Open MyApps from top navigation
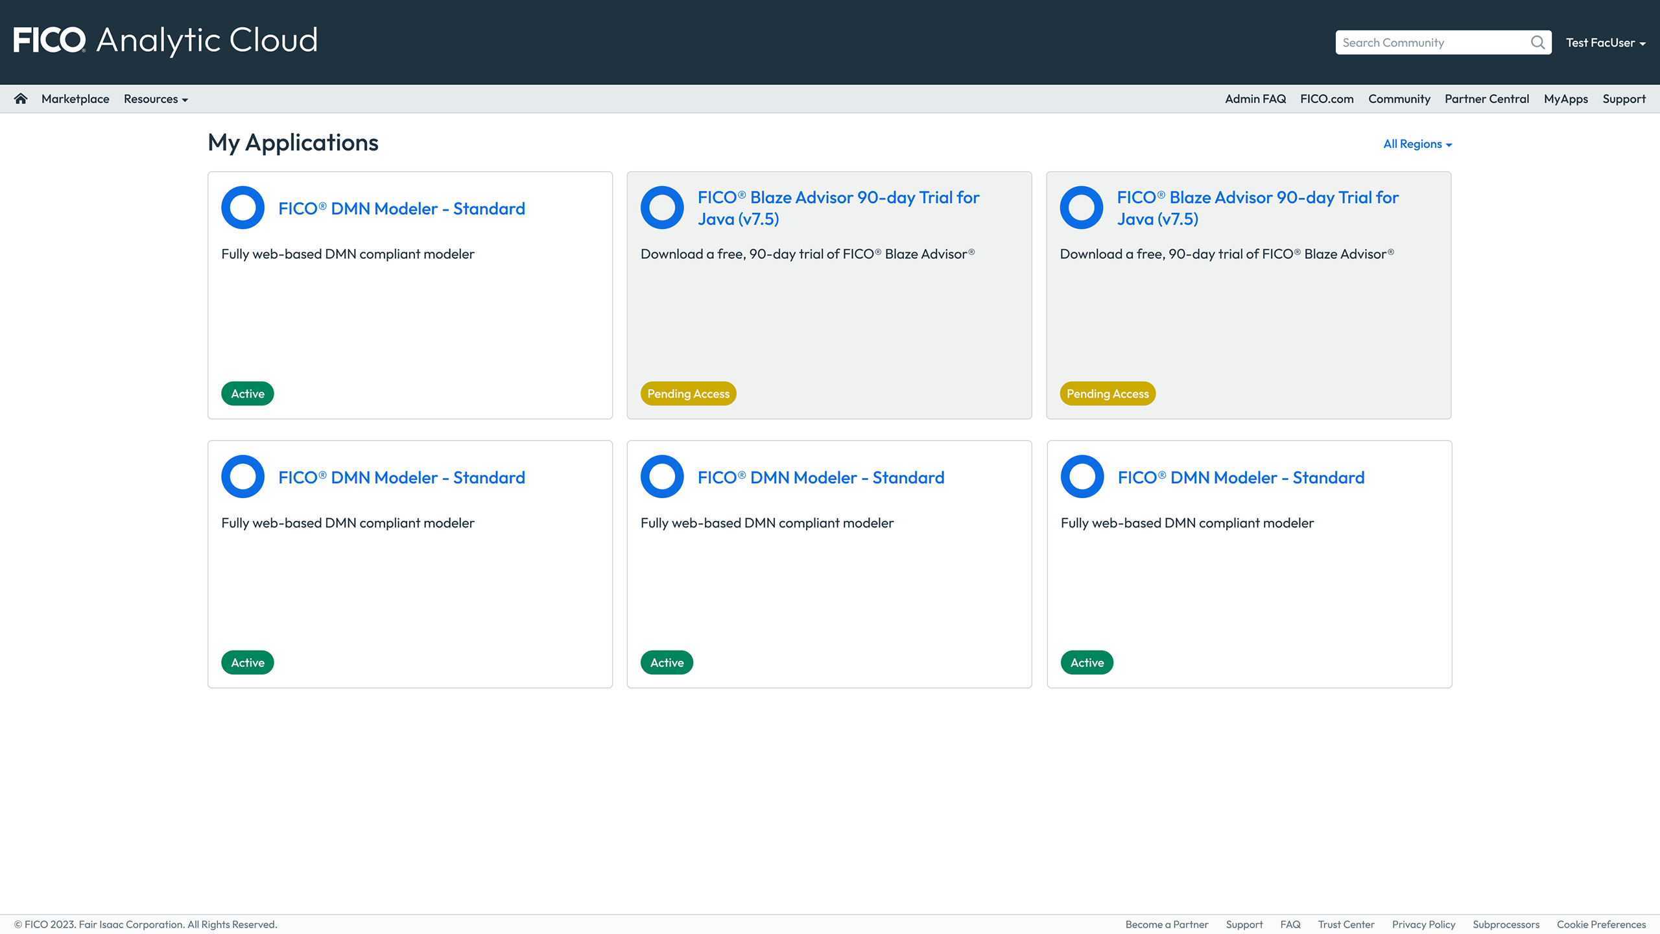The width and height of the screenshot is (1660, 934). pyautogui.click(x=1565, y=99)
